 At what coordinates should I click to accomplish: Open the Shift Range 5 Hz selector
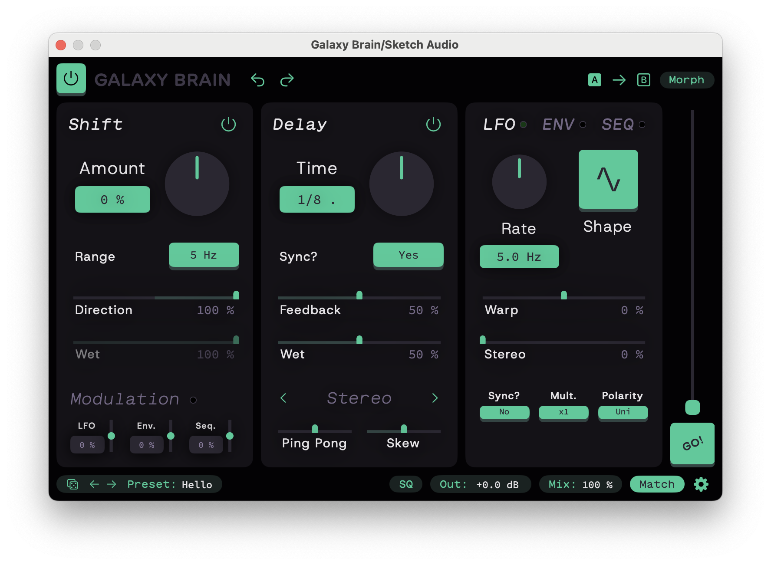(204, 255)
